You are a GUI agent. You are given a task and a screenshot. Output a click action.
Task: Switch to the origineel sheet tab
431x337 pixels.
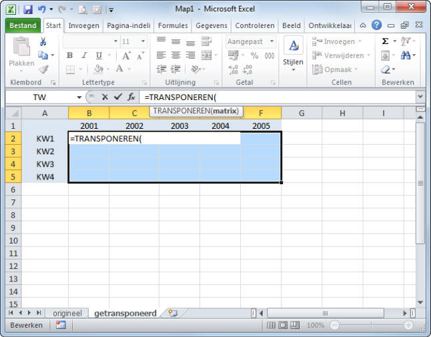tap(67, 314)
